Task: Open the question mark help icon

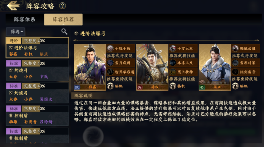Action: 62,6
